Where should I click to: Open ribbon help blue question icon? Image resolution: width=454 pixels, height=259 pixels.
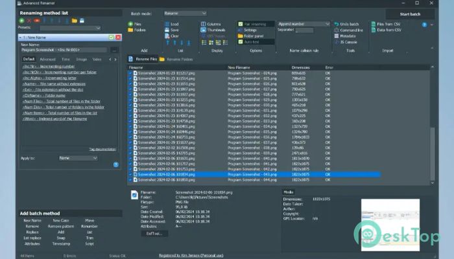(424, 25)
